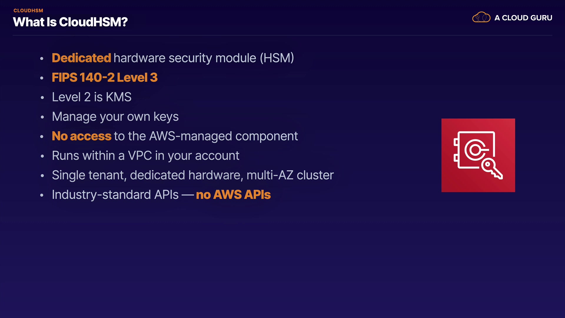Screen dimensions: 565x318
Task: Click the orange "FIPS 140-2 Level 3" text
Action: [104, 78]
